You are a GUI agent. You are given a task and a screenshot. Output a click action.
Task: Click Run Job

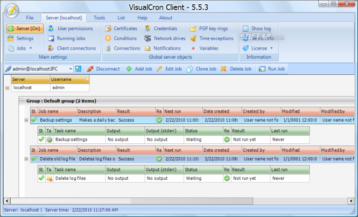tap(272, 69)
